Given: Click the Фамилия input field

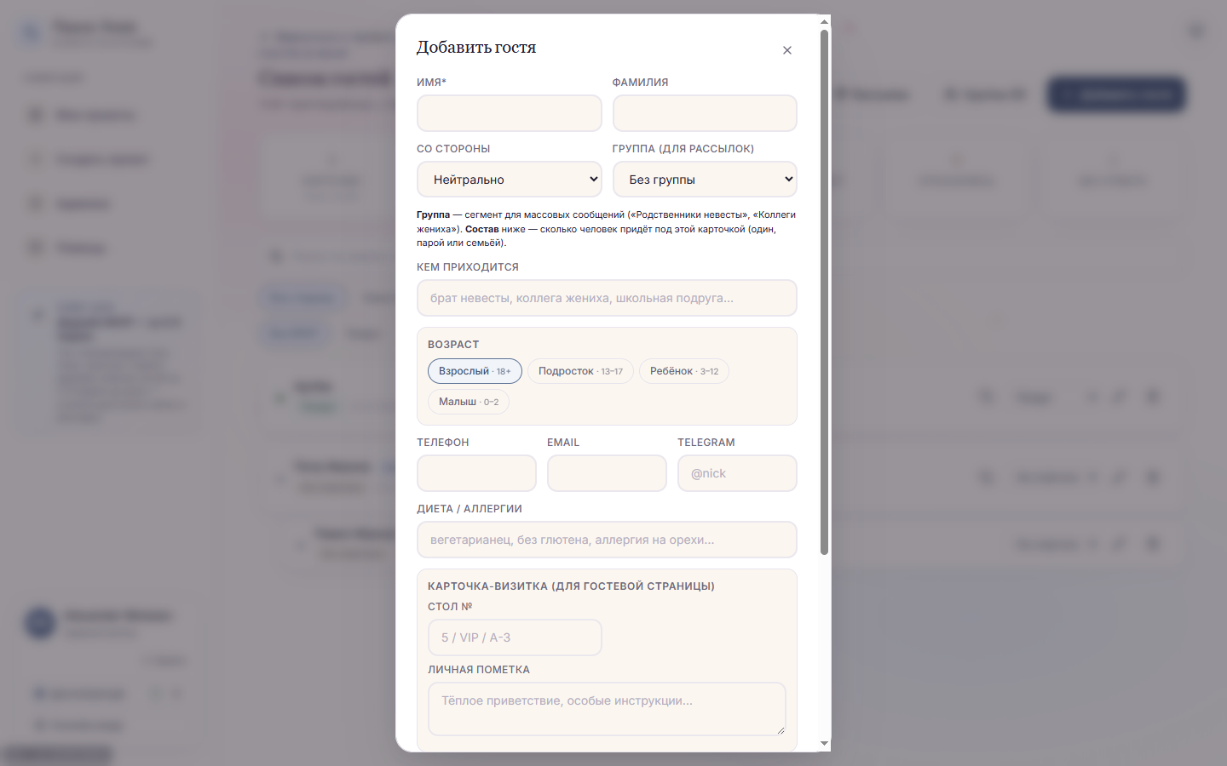Looking at the screenshot, I should 705,113.
